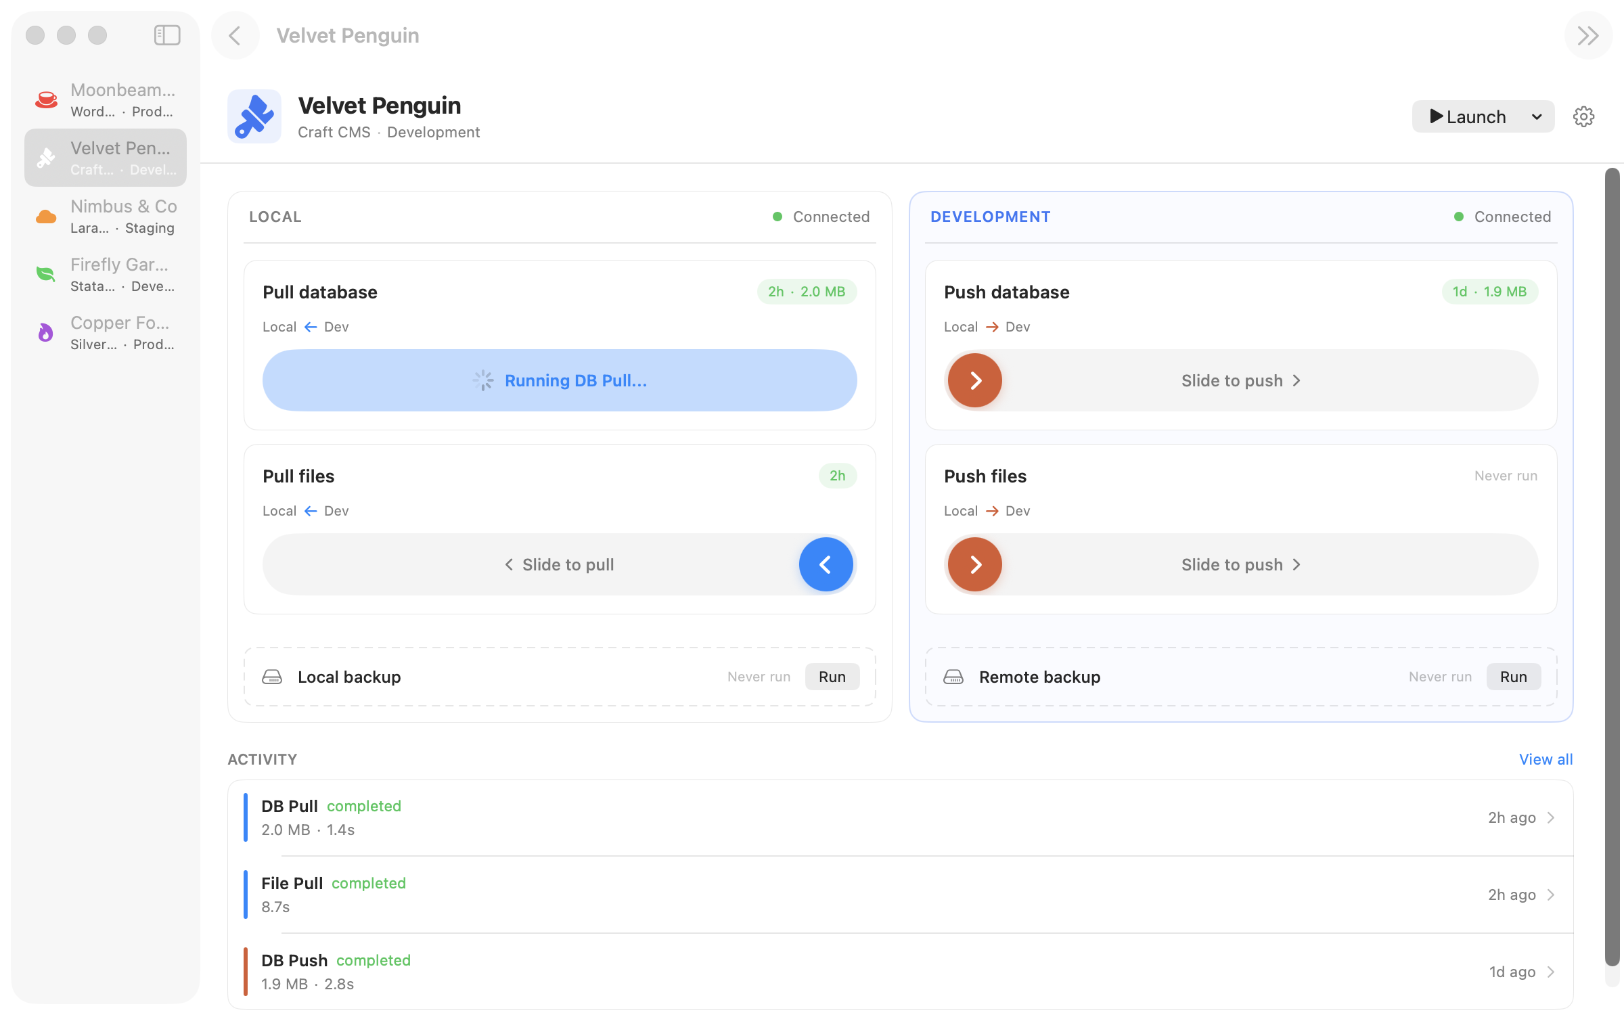
Task: Select Copper Fo... flame icon in sidebar
Action: [x=46, y=332]
